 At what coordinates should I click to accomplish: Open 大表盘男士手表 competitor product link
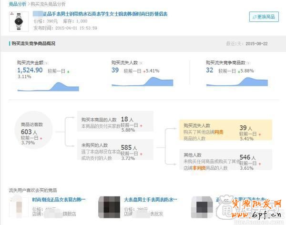(x=150, y=199)
